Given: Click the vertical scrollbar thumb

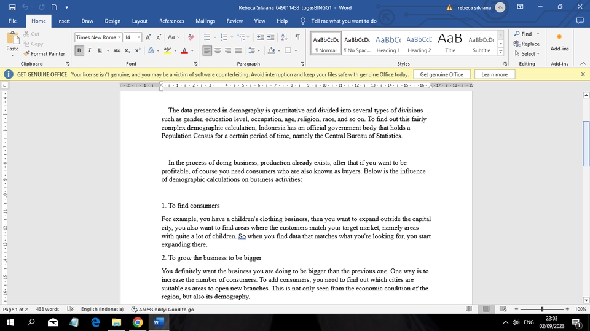Looking at the screenshot, I should [586, 143].
